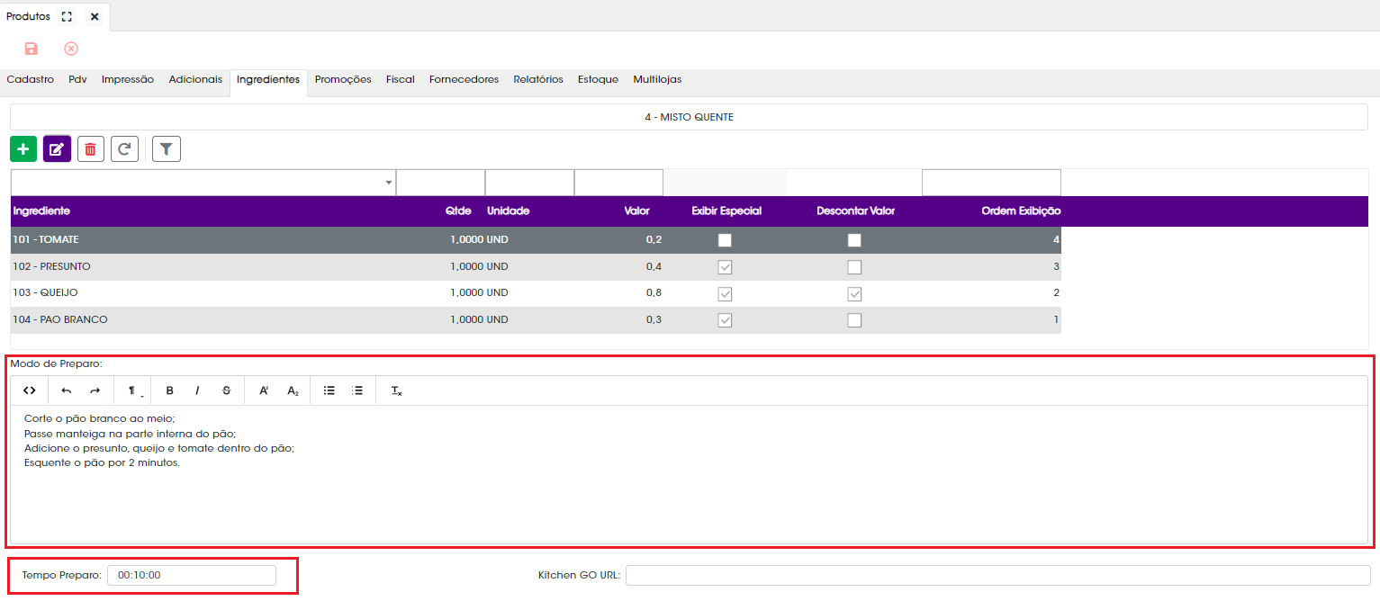Viewport: 1380px width, 610px height.
Task: Toggle Descontar Valor for QUEIJO
Action: coord(854,293)
